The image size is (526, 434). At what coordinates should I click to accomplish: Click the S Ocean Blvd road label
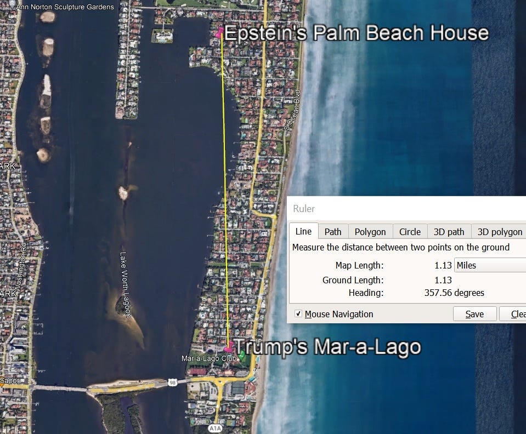coord(292,110)
